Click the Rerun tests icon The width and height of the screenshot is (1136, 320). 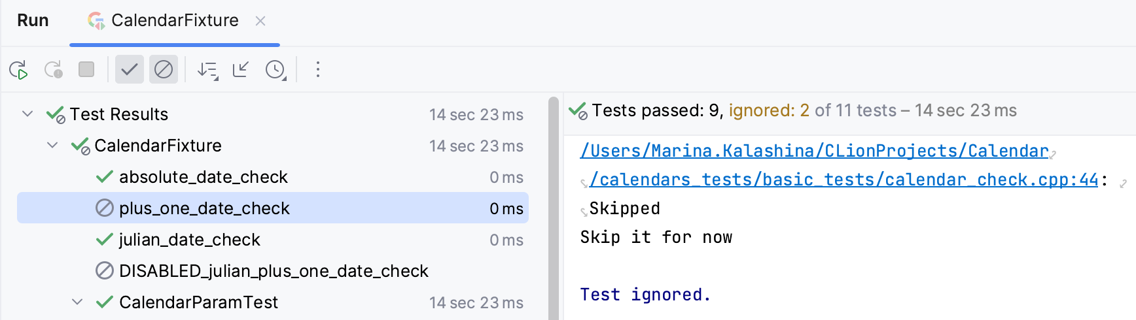point(18,69)
